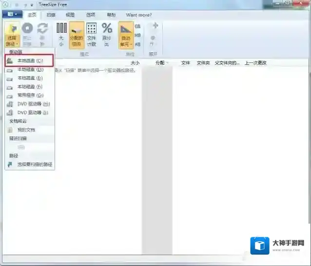The image size is (311, 266).
Task: Open the Want more? tab
Action: [x=139, y=15]
